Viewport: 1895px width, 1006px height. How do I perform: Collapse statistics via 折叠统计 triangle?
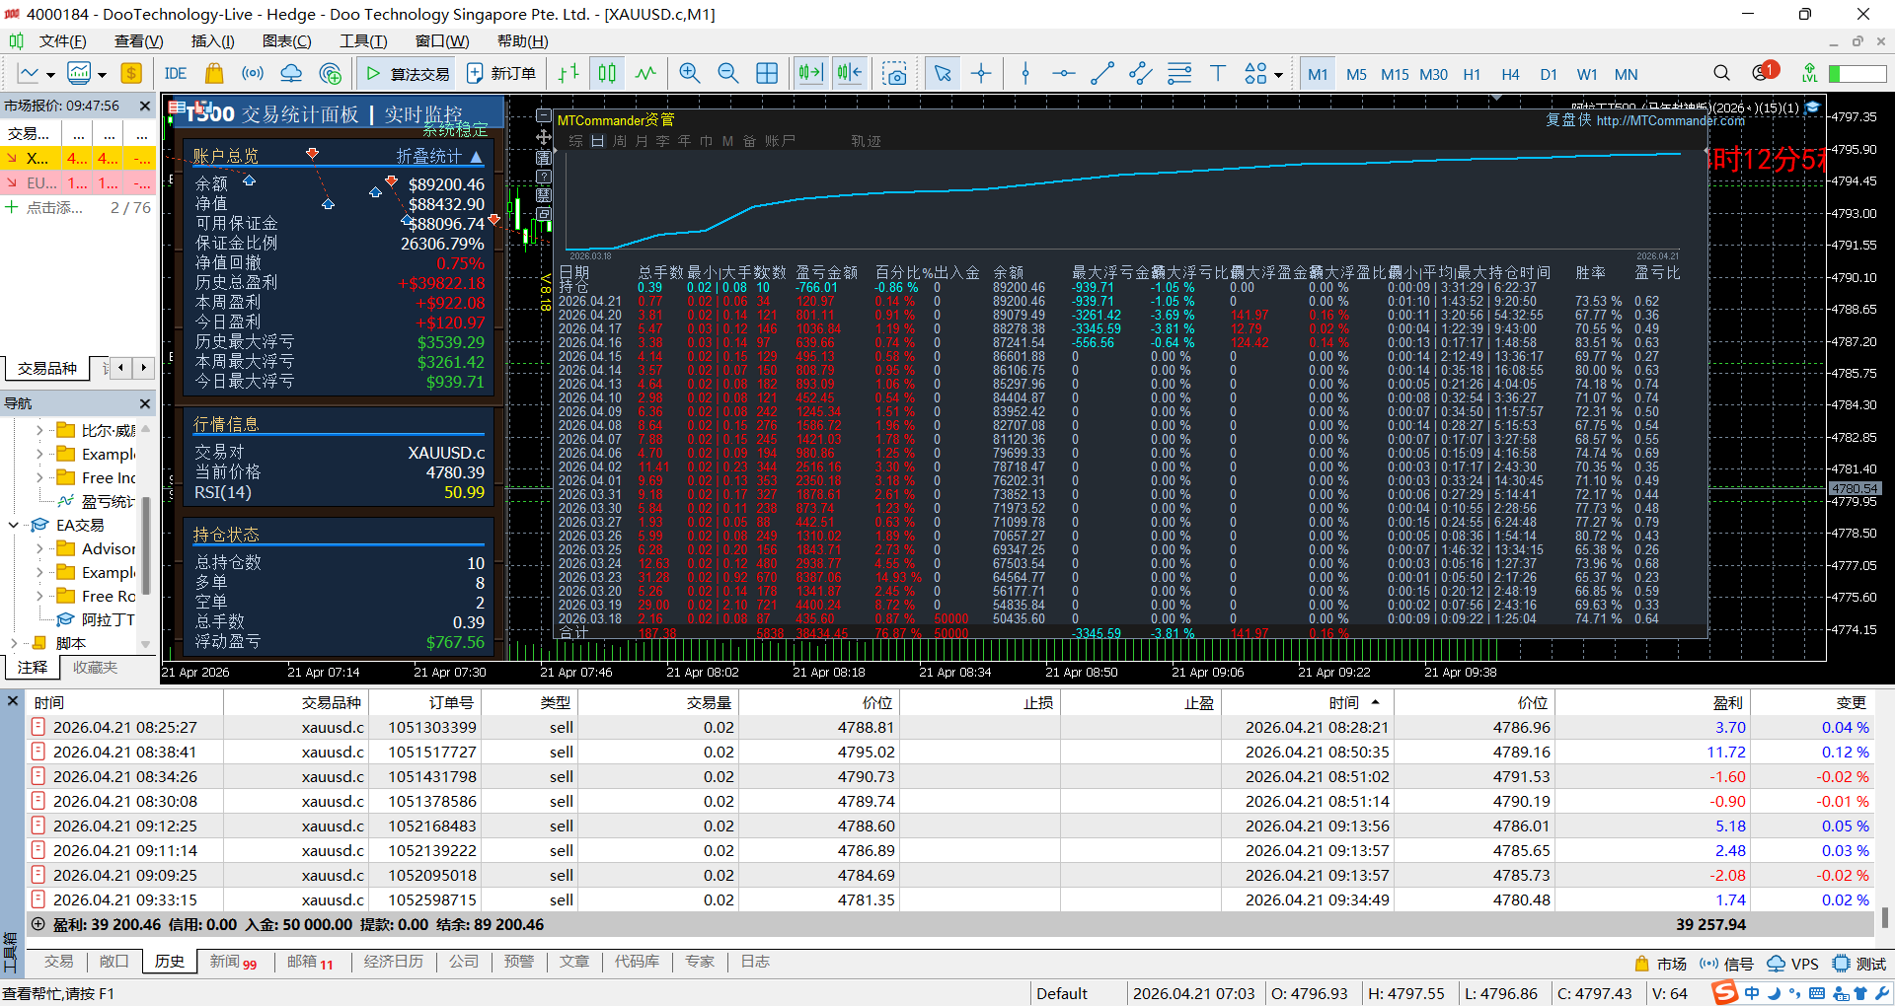477,157
